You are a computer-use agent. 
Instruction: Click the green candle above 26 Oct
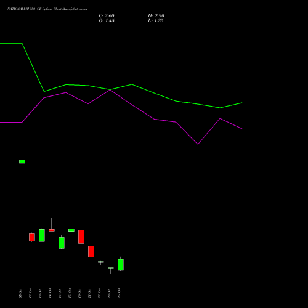pyautogui.click(x=121, y=265)
